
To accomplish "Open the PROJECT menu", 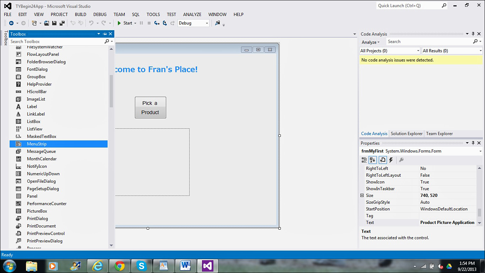I will pyautogui.click(x=59, y=15).
